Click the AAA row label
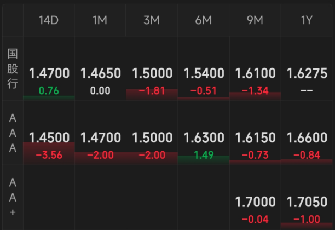Image resolution: width=335 pixels, height=230 pixels. coord(13,133)
